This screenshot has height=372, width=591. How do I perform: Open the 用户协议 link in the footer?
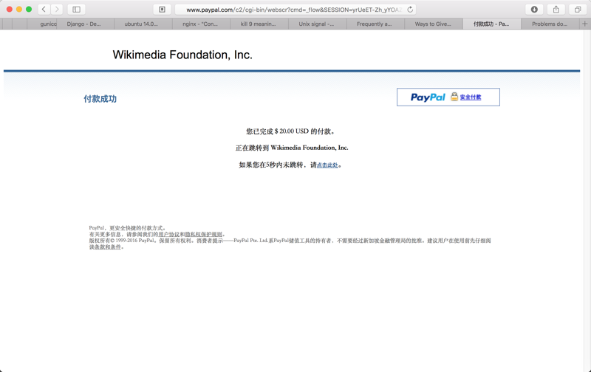[169, 234]
